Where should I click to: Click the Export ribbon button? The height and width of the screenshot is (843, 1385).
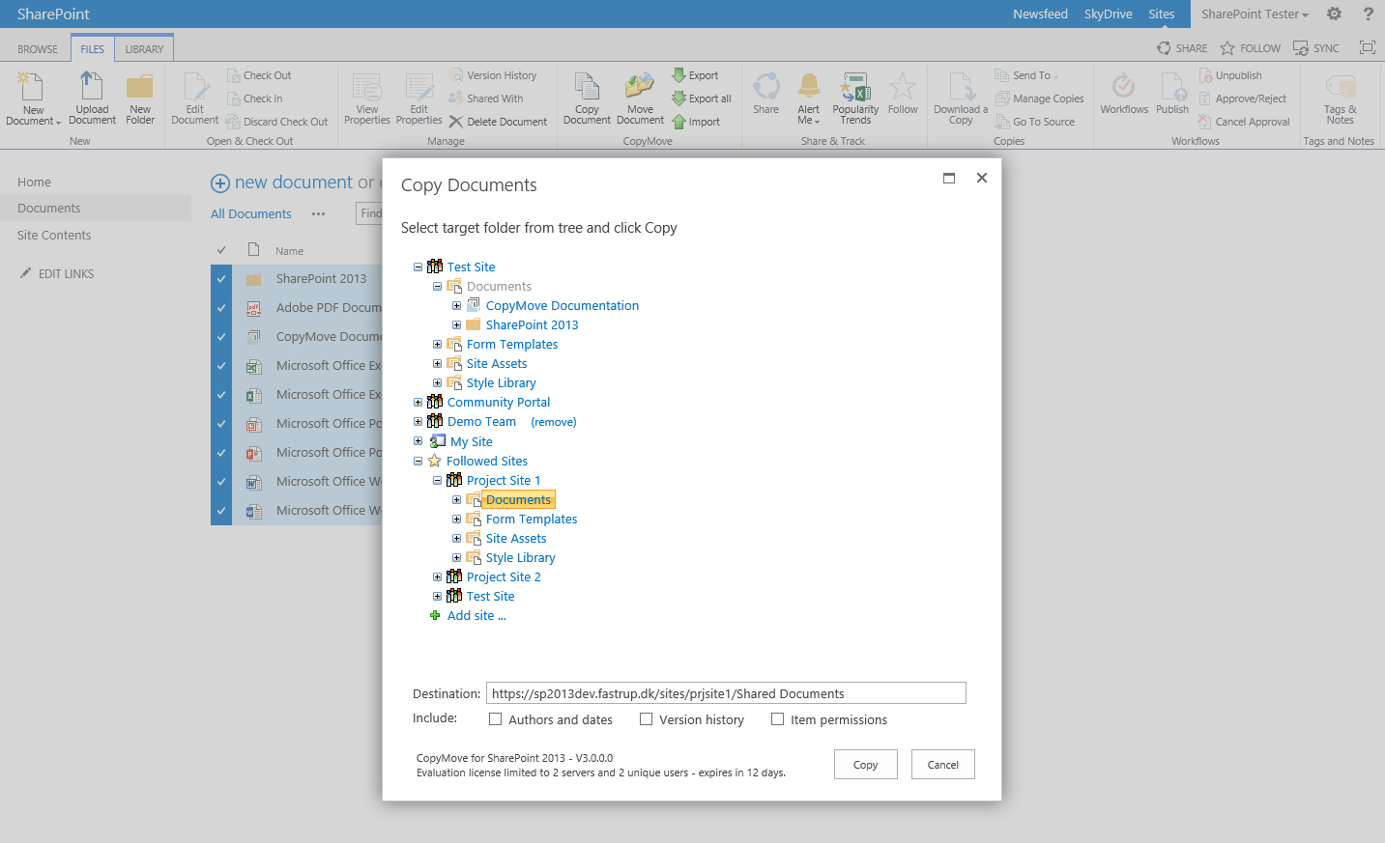(696, 75)
